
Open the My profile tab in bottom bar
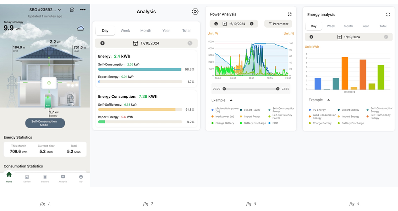pyautogui.click(x=81, y=178)
